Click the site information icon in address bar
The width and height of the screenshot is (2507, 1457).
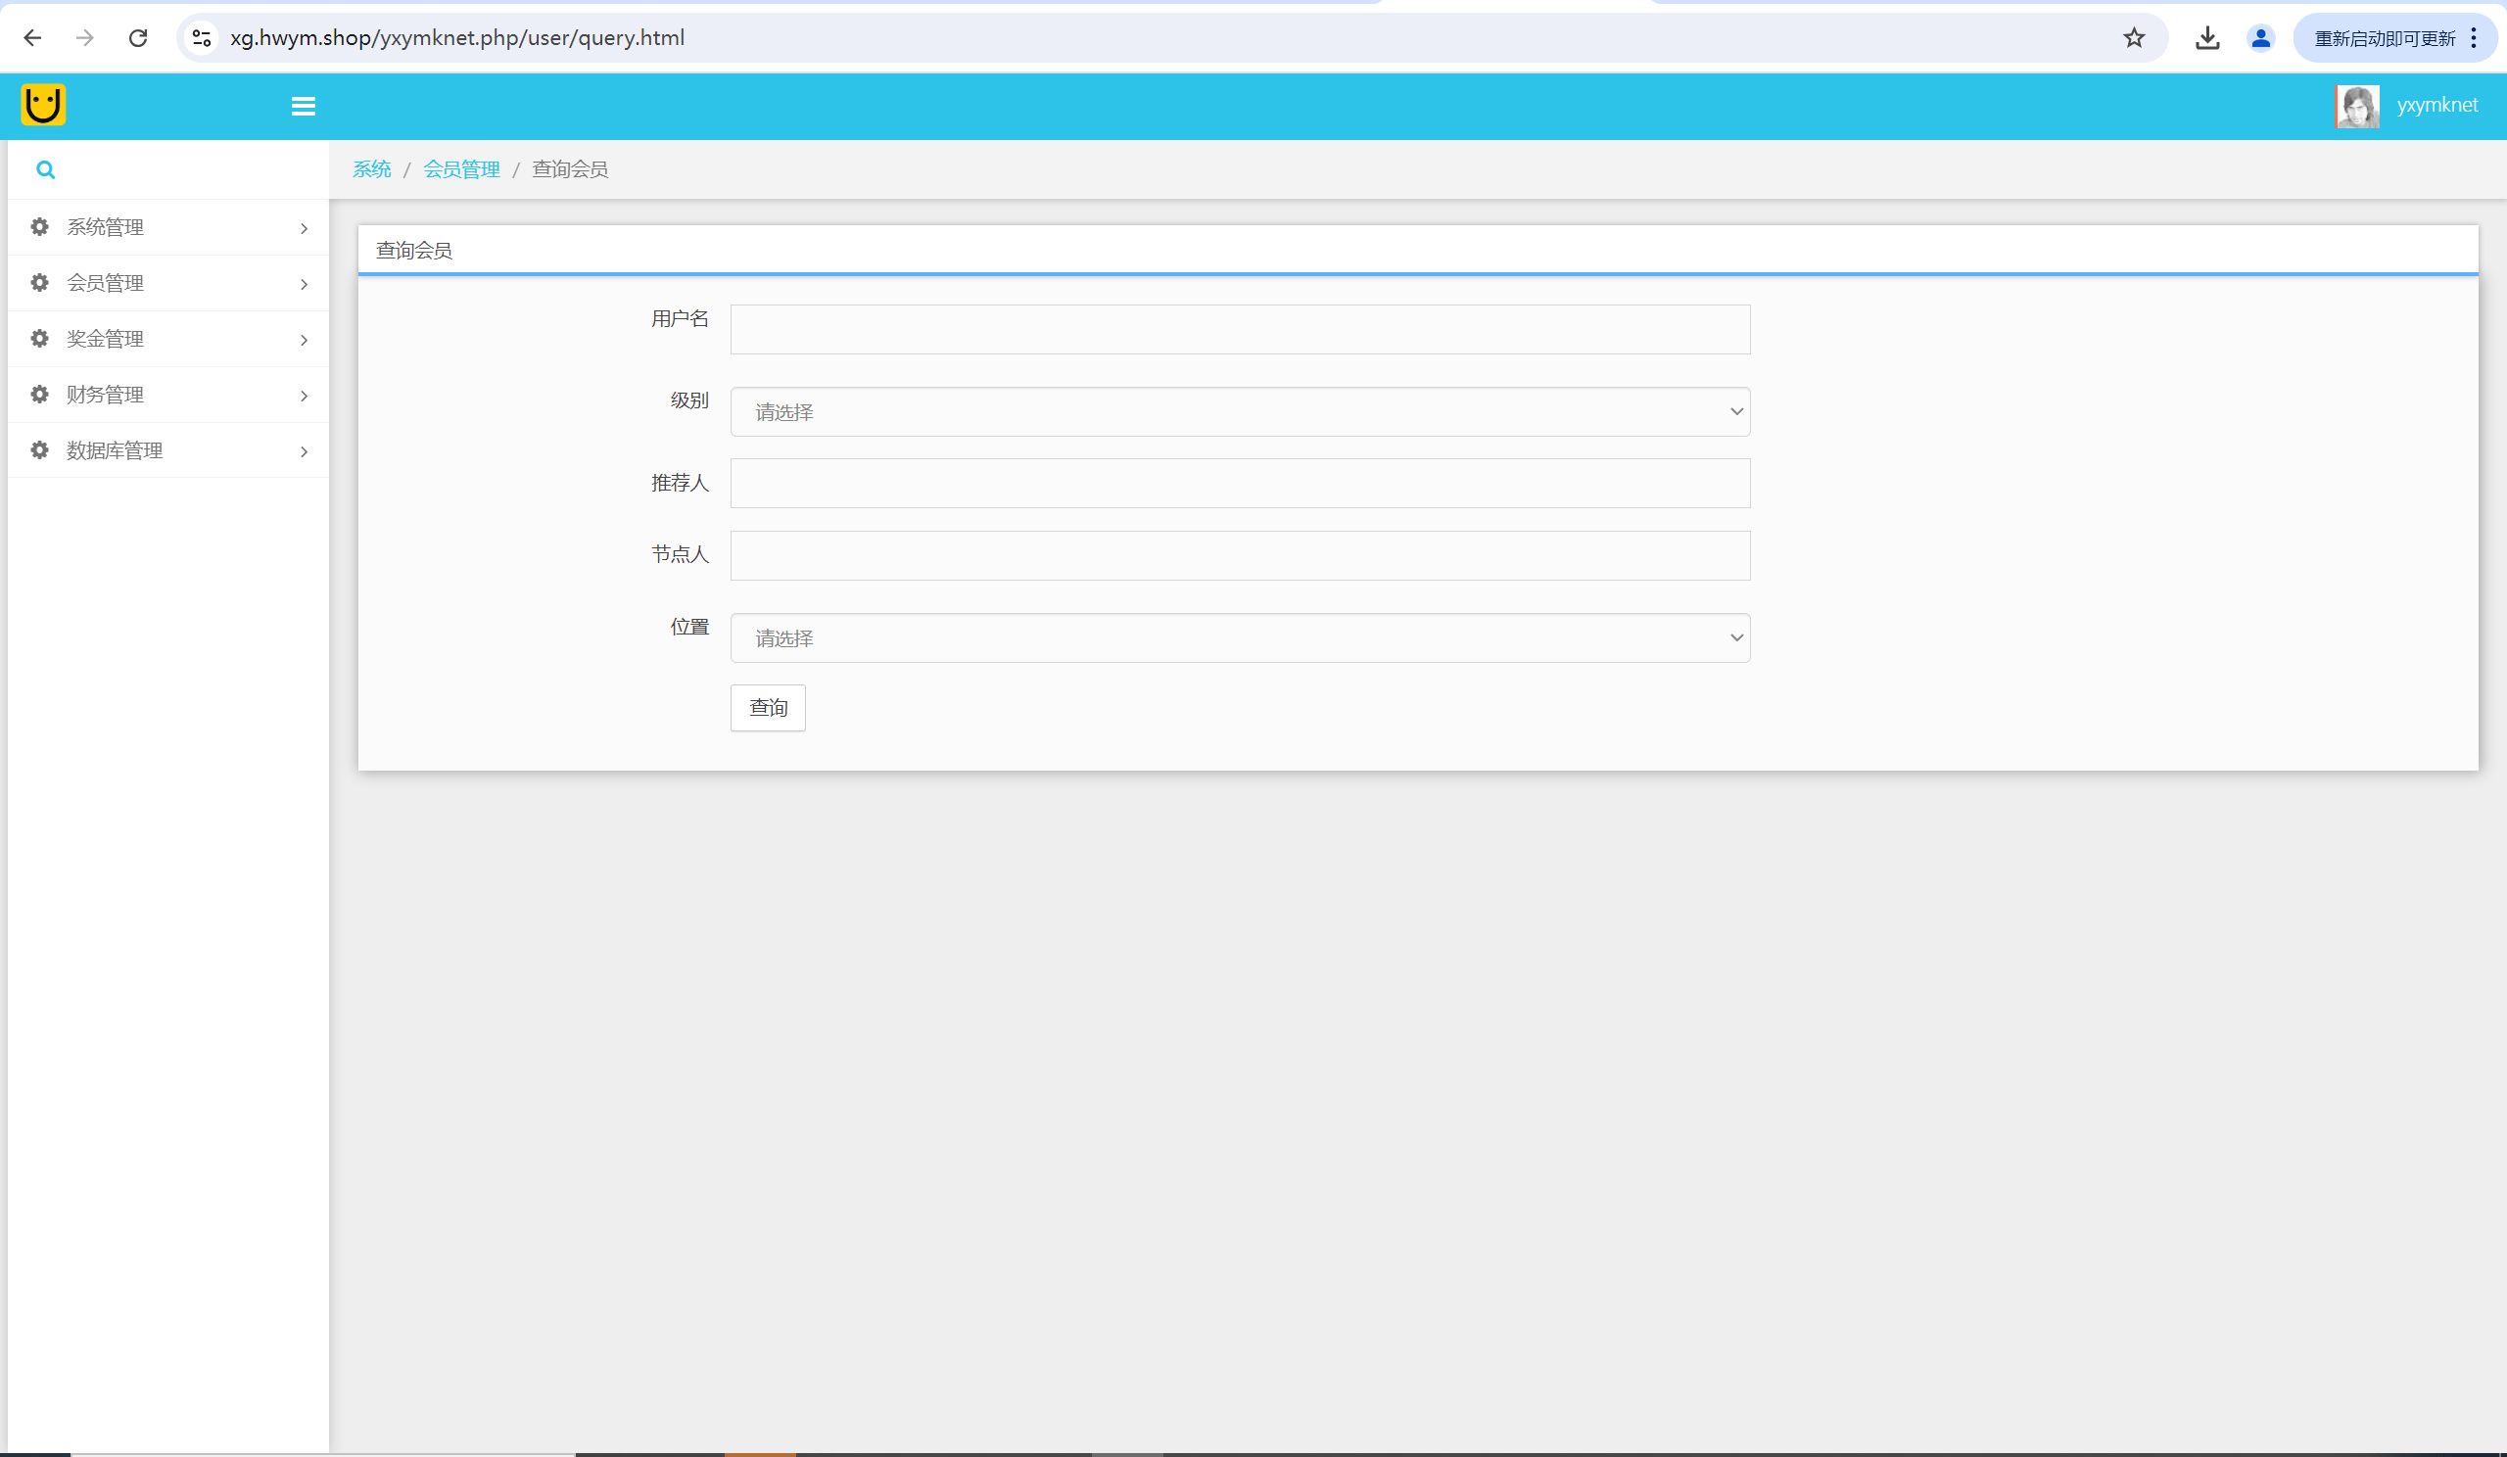click(202, 39)
